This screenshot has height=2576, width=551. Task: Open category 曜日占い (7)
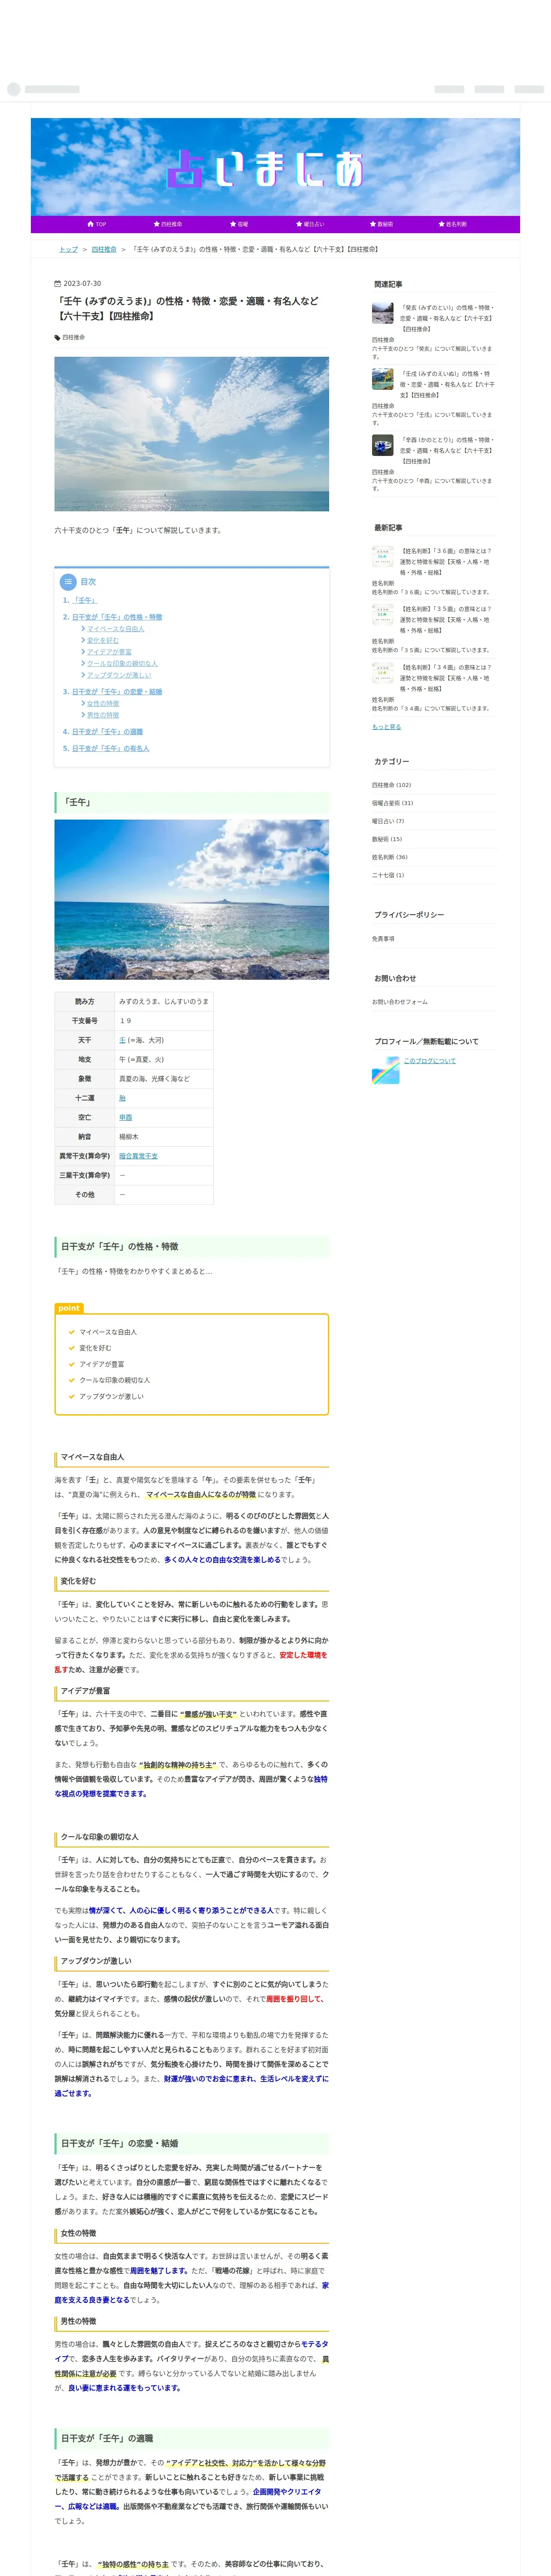click(388, 821)
